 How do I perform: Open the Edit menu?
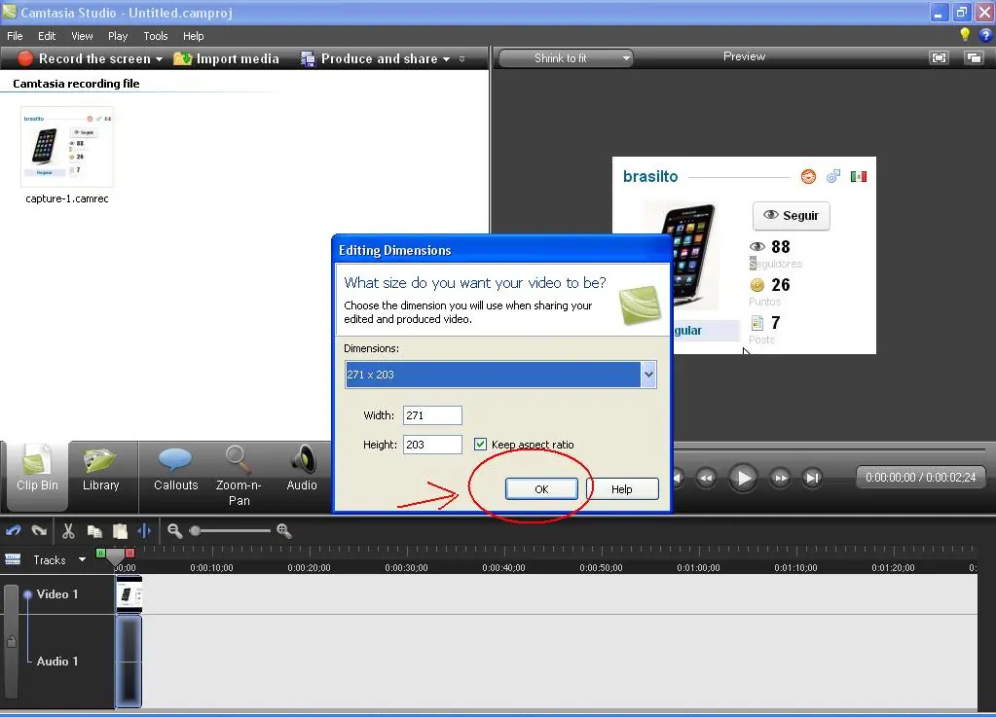click(47, 36)
